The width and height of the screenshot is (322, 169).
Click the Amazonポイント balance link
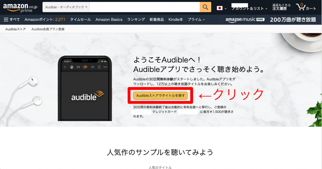pyautogui.click(x=45, y=19)
